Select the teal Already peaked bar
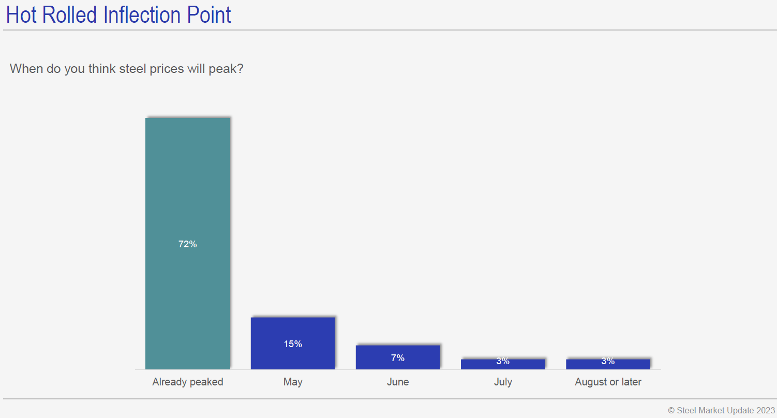This screenshot has height=418, width=777. pos(187,181)
